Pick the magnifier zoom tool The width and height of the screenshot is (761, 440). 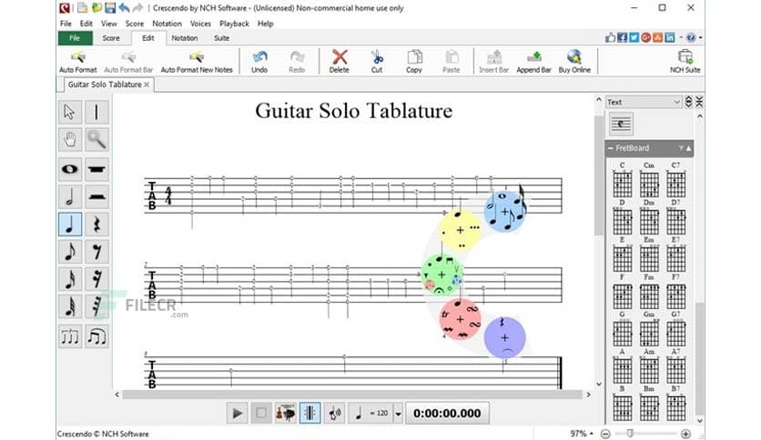point(96,140)
